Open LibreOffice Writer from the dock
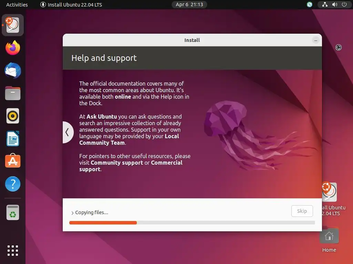The height and width of the screenshot is (264, 353). point(13,139)
